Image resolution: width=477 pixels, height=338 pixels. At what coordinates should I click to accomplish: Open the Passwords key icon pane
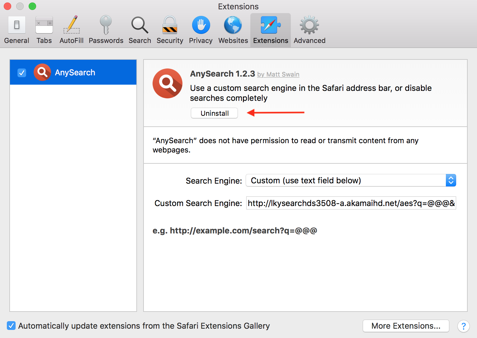[106, 30]
